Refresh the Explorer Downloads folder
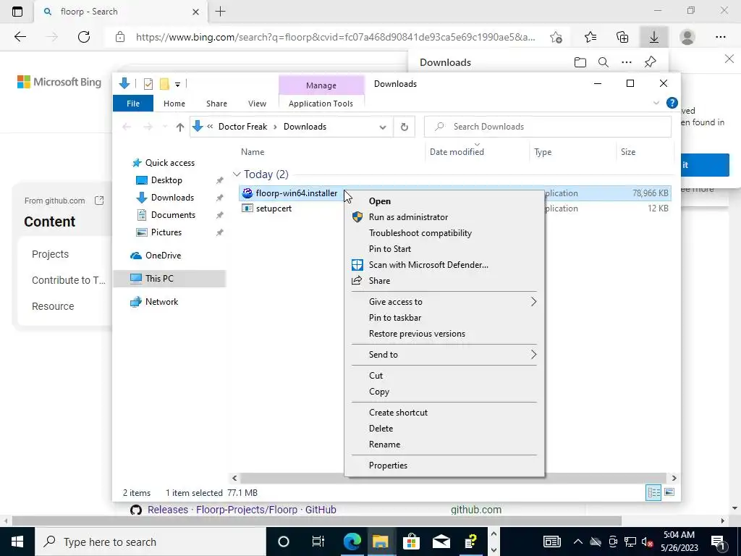The height and width of the screenshot is (556, 741). 404,127
